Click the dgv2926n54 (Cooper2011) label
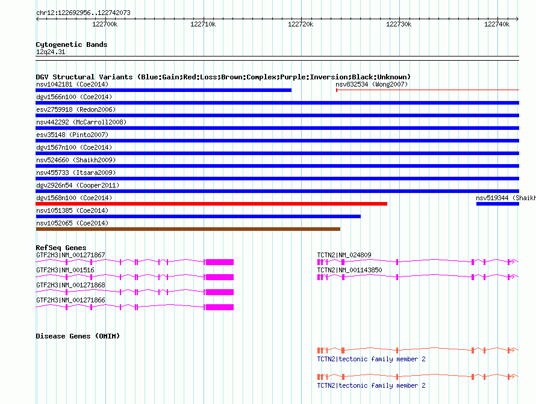 coord(78,185)
